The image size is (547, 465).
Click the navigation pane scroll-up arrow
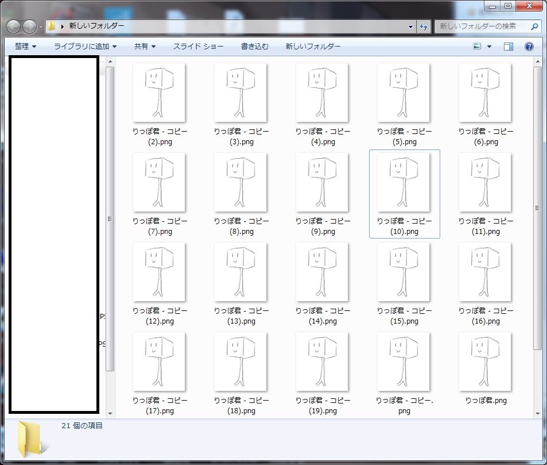point(110,62)
